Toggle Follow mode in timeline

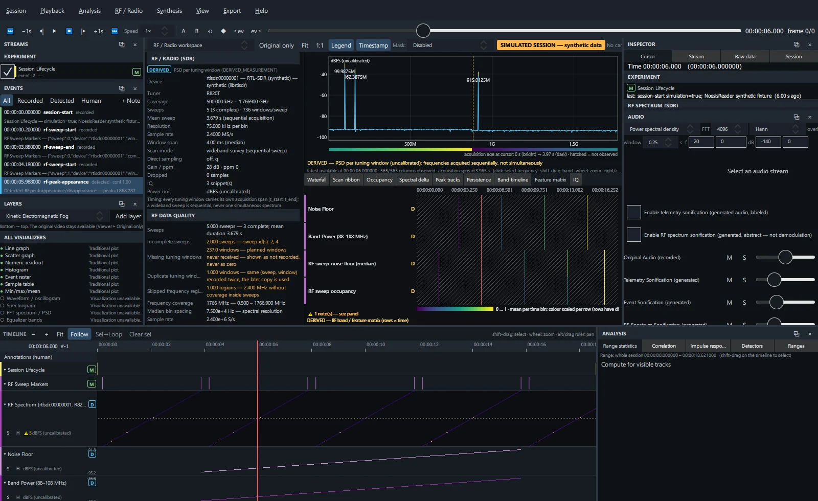tap(79, 334)
